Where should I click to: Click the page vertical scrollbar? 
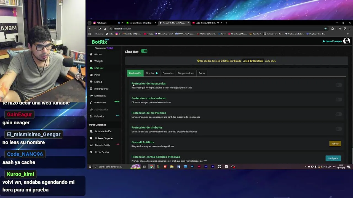352,156
